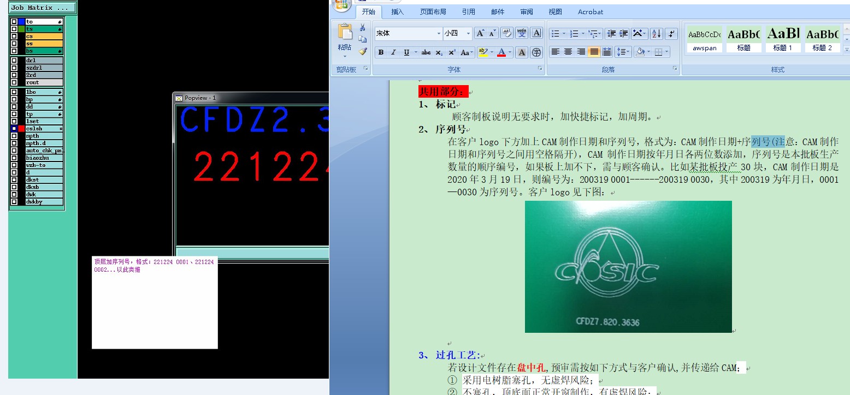Center the paragraph text
The height and width of the screenshot is (395, 850).
[568, 52]
